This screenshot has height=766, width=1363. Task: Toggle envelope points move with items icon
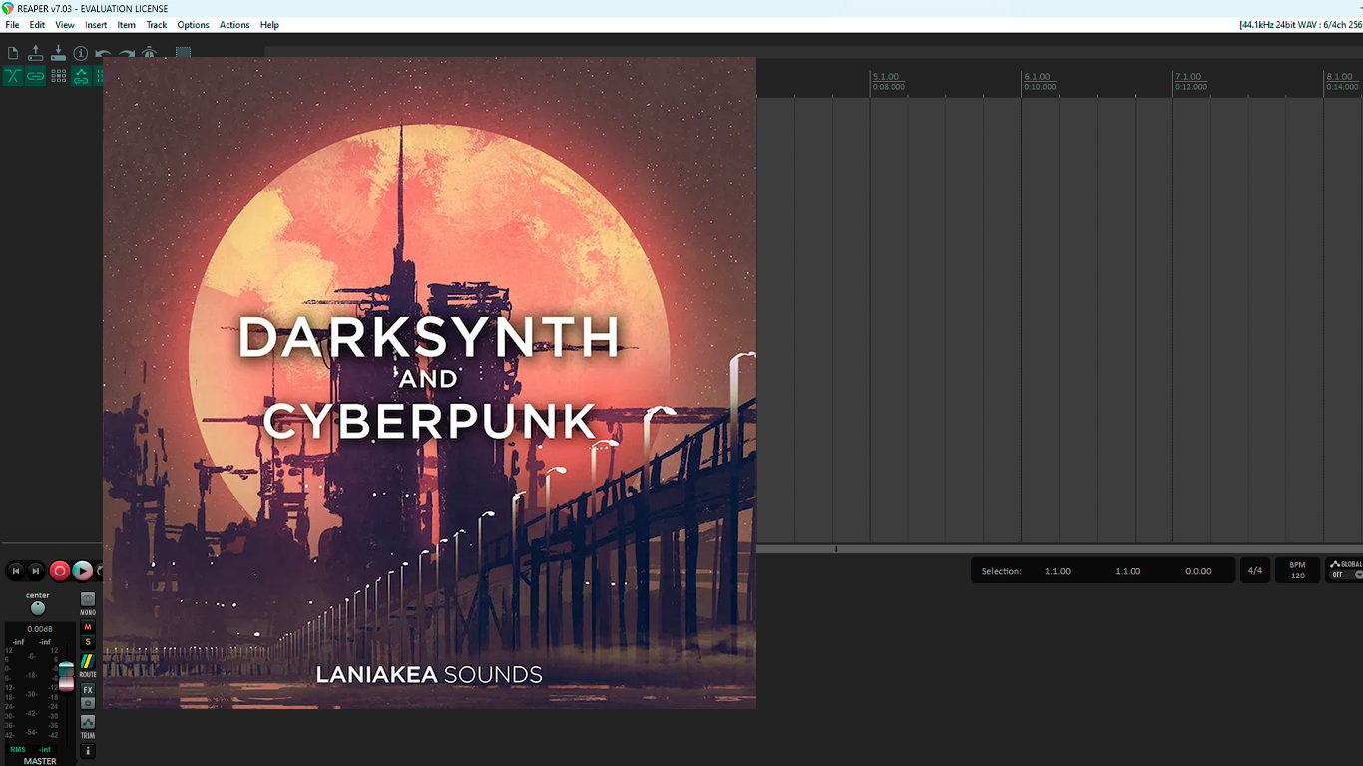tap(81, 76)
